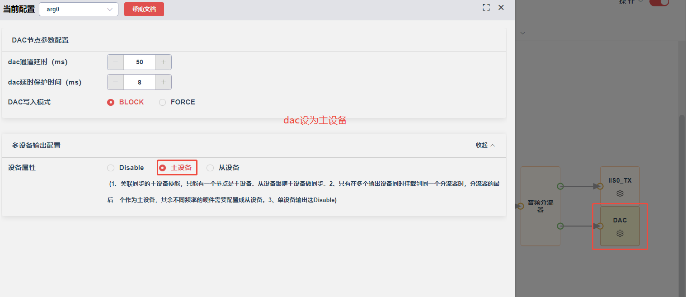
Task: Toggle the red switch in the background toolbar
Action: click(659, 2)
